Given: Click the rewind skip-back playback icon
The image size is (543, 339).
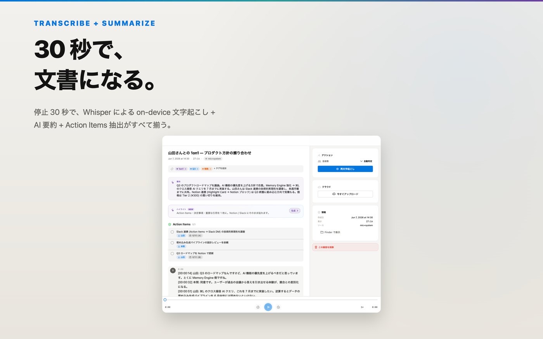Looking at the screenshot, I should (x=258, y=307).
